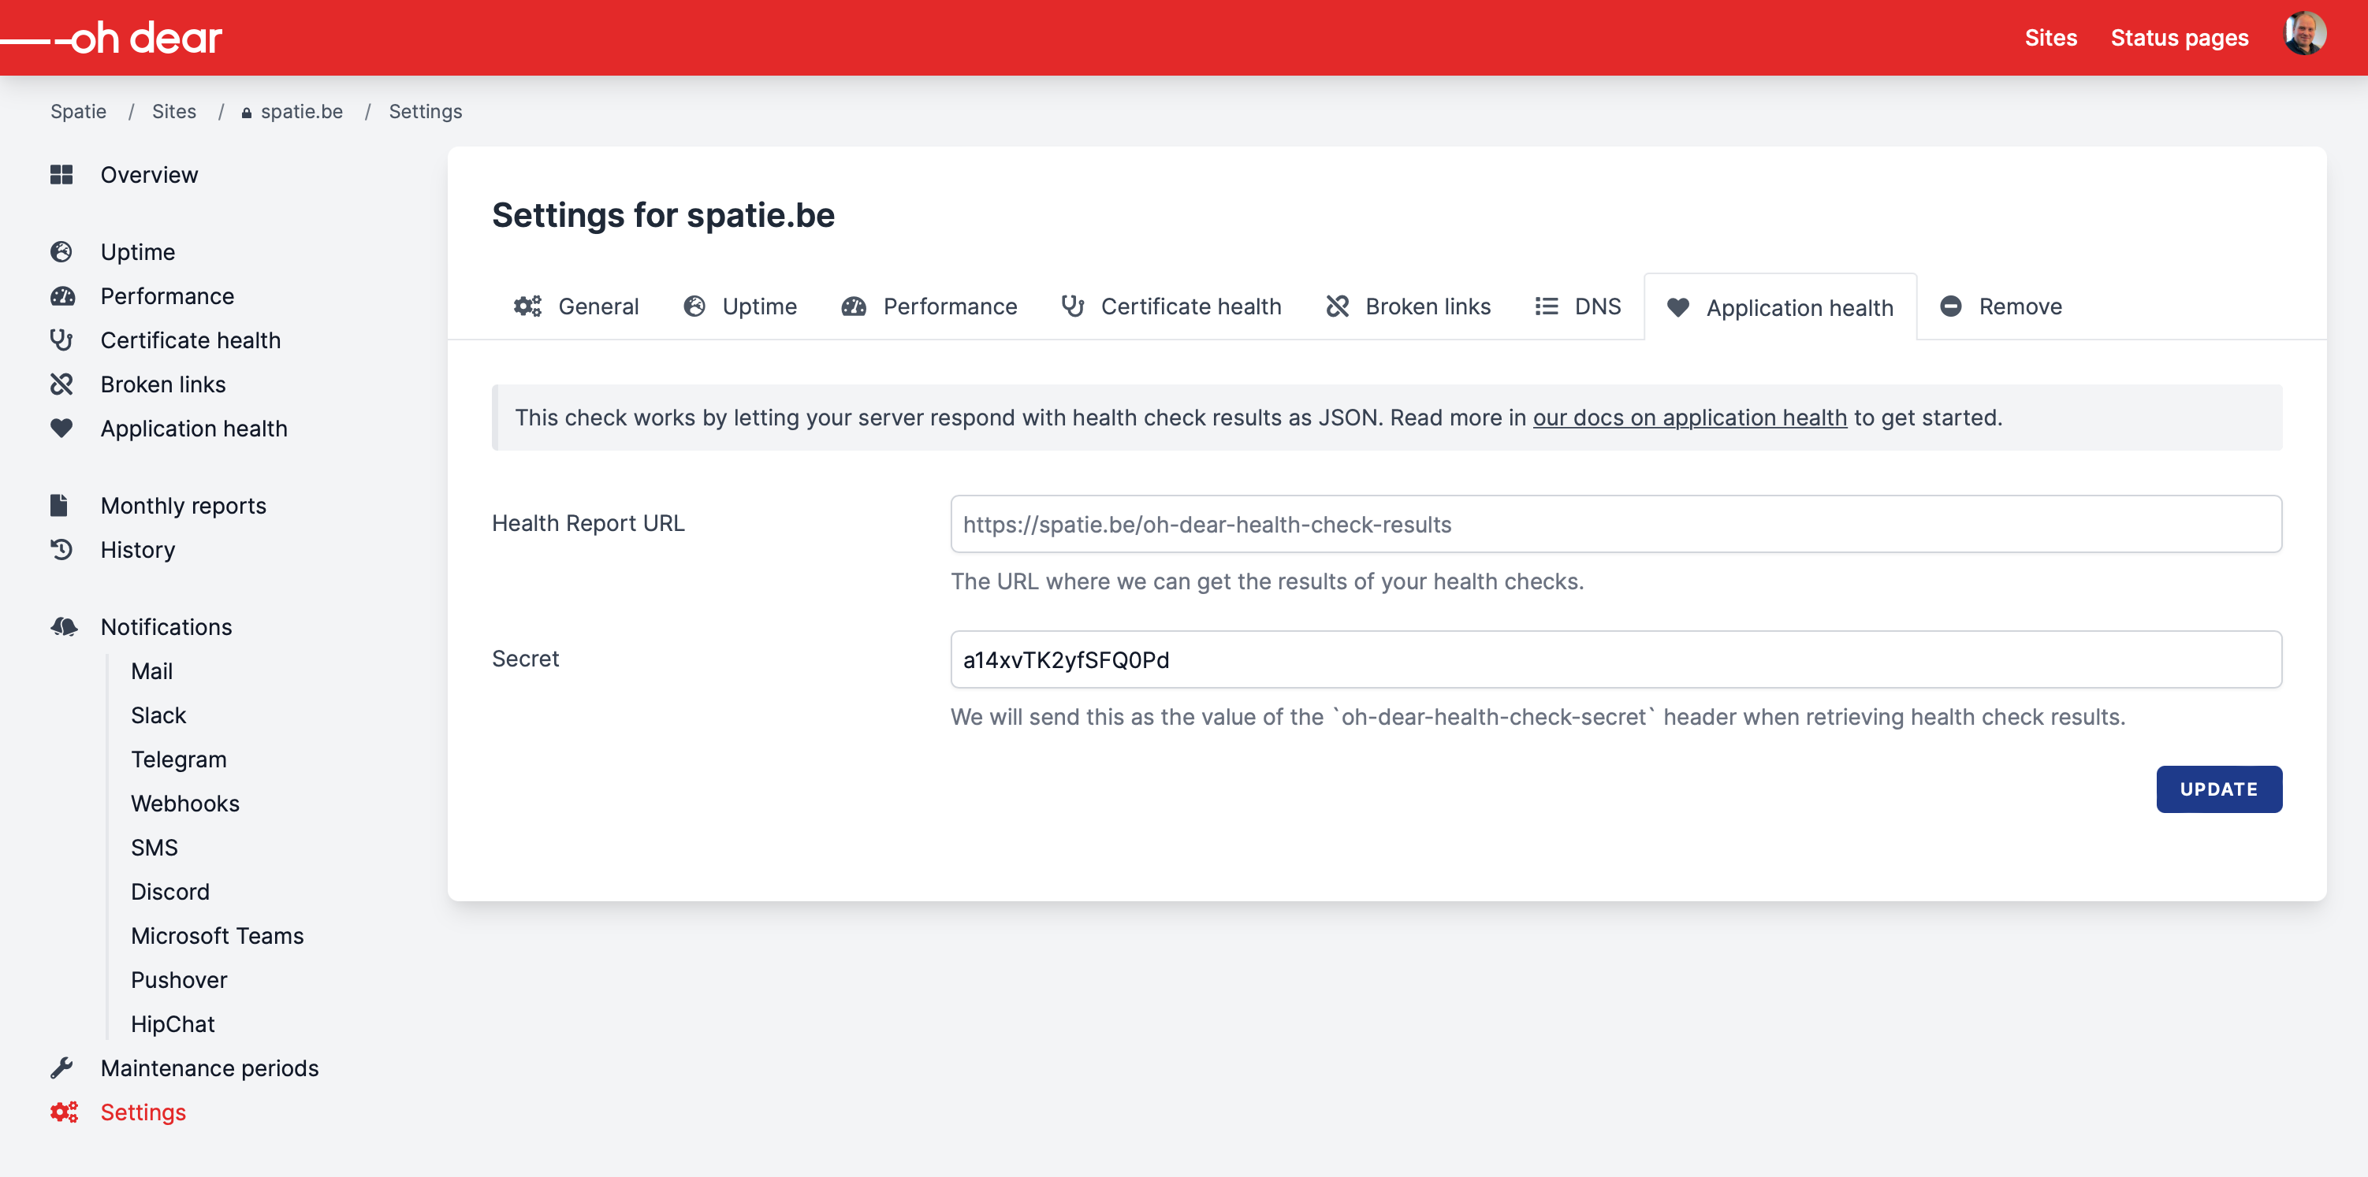This screenshot has height=1177, width=2368.
Task: Switch to the Uptime settings tab
Action: [x=741, y=306]
